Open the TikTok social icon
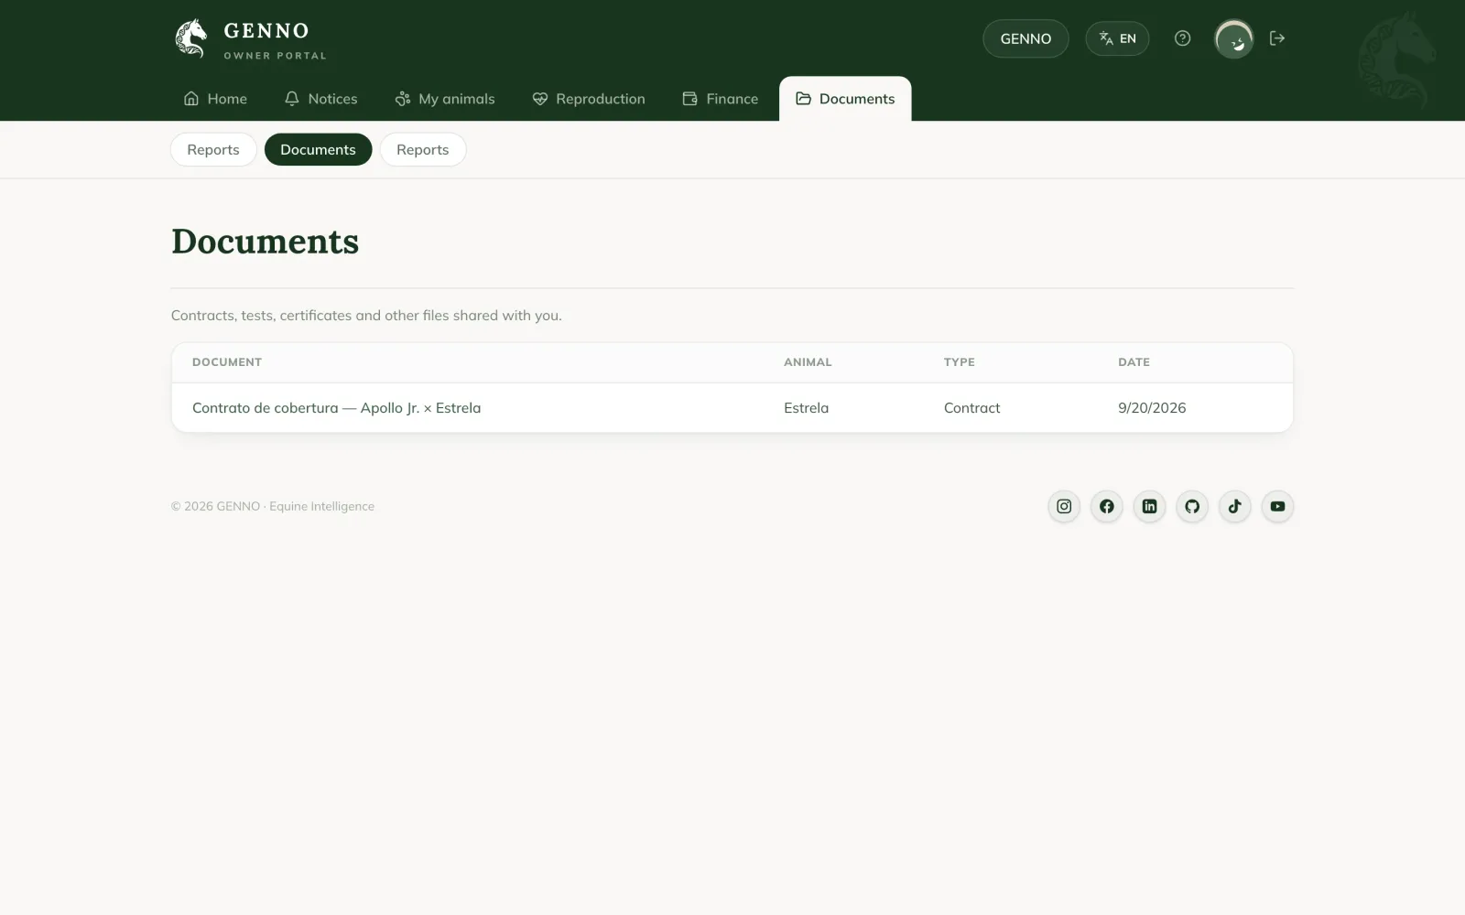Image resolution: width=1465 pixels, height=915 pixels. (x=1234, y=506)
